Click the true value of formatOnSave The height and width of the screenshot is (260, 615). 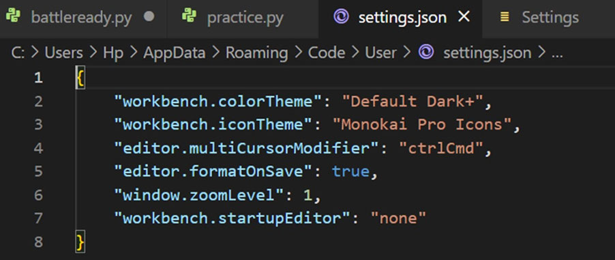(350, 172)
